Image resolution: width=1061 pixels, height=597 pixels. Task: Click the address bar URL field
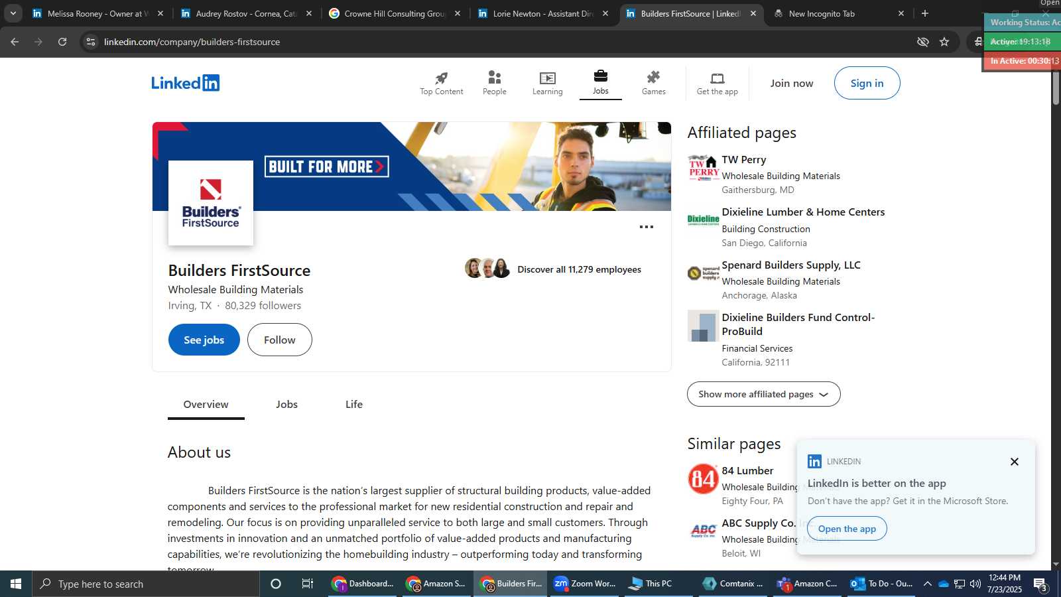click(497, 42)
